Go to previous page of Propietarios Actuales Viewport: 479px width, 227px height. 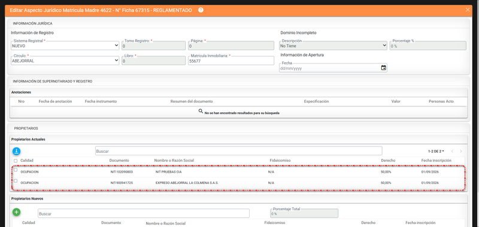point(453,151)
